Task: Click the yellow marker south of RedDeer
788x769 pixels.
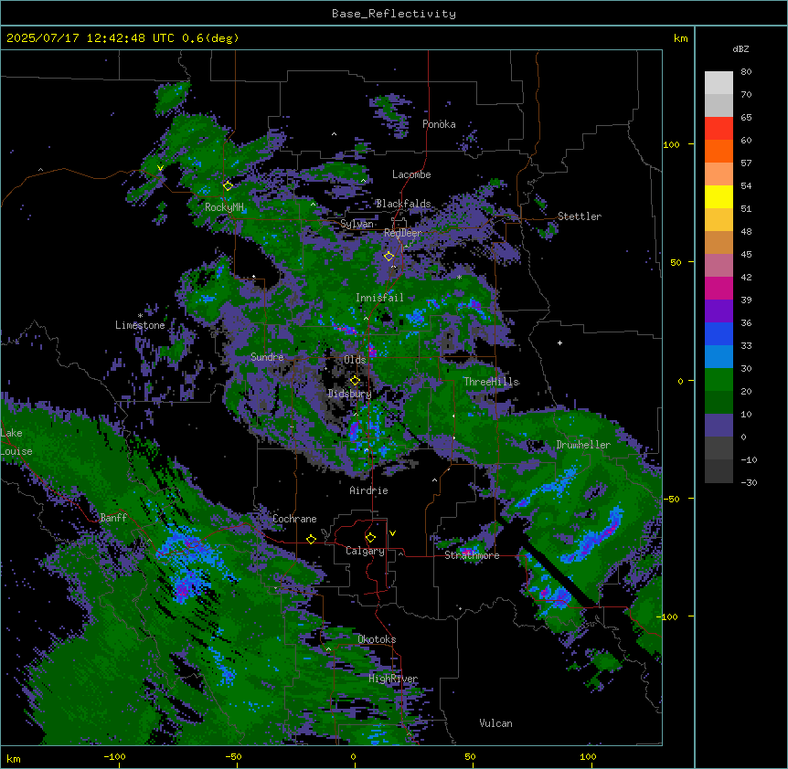Action: click(x=389, y=257)
